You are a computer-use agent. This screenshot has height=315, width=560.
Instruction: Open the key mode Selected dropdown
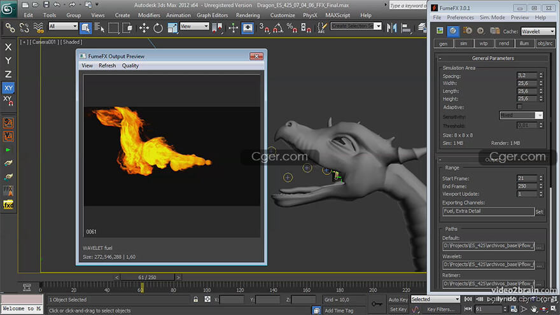tap(435, 299)
